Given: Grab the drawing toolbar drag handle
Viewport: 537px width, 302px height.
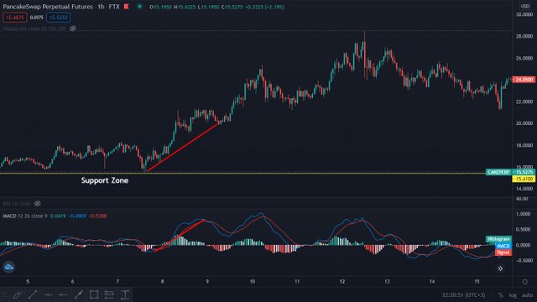Looking at the screenshot, I should point(4,294).
